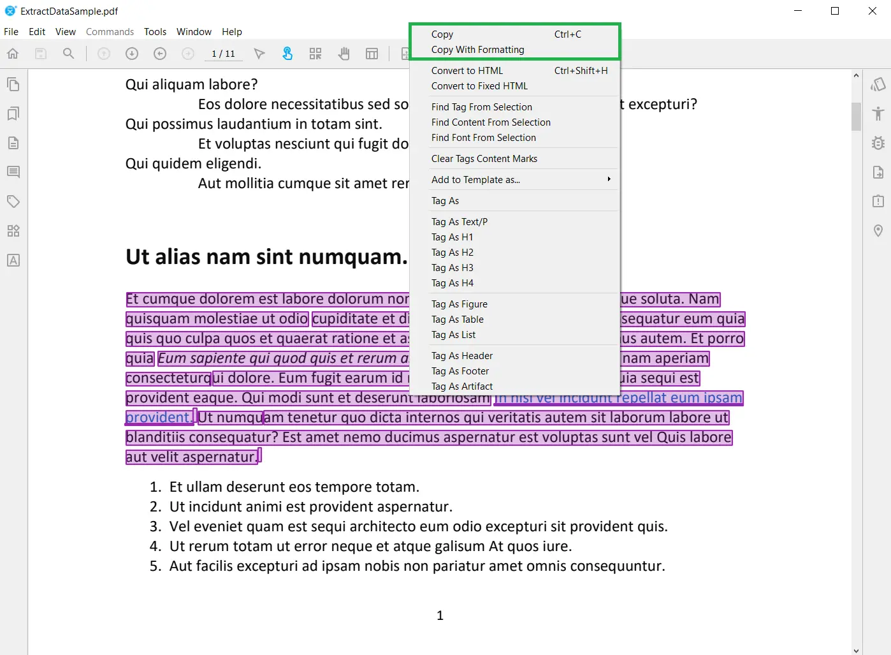Open the File menu

[x=11, y=32]
